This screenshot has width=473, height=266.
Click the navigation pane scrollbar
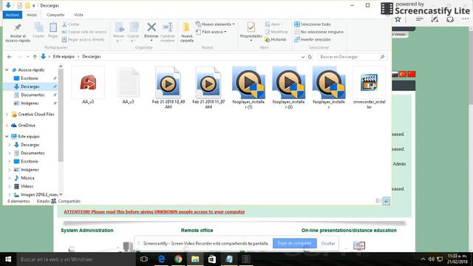point(61,115)
